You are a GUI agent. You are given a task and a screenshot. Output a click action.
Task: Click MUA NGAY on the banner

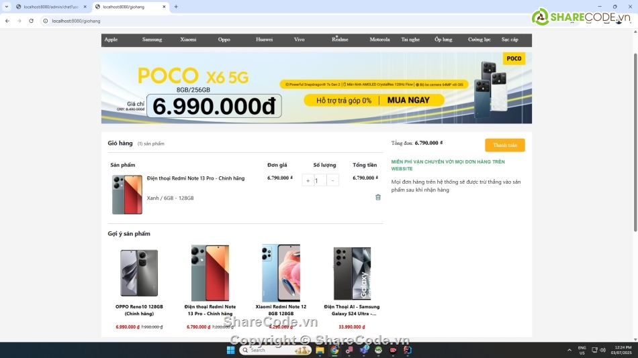[408, 101]
